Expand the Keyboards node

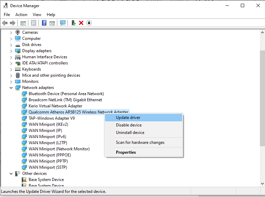(x=11, y=70)
